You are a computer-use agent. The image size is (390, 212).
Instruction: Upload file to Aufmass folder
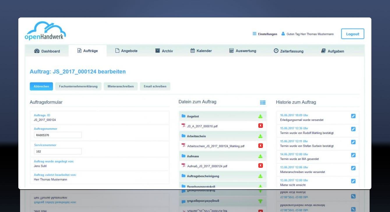[260, 156]
